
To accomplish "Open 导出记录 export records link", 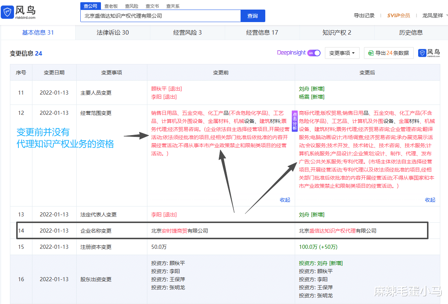I will (x=364, y=15).
